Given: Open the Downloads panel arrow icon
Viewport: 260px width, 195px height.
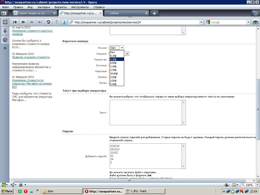Looking at the screenshot, I should (5, 31).
